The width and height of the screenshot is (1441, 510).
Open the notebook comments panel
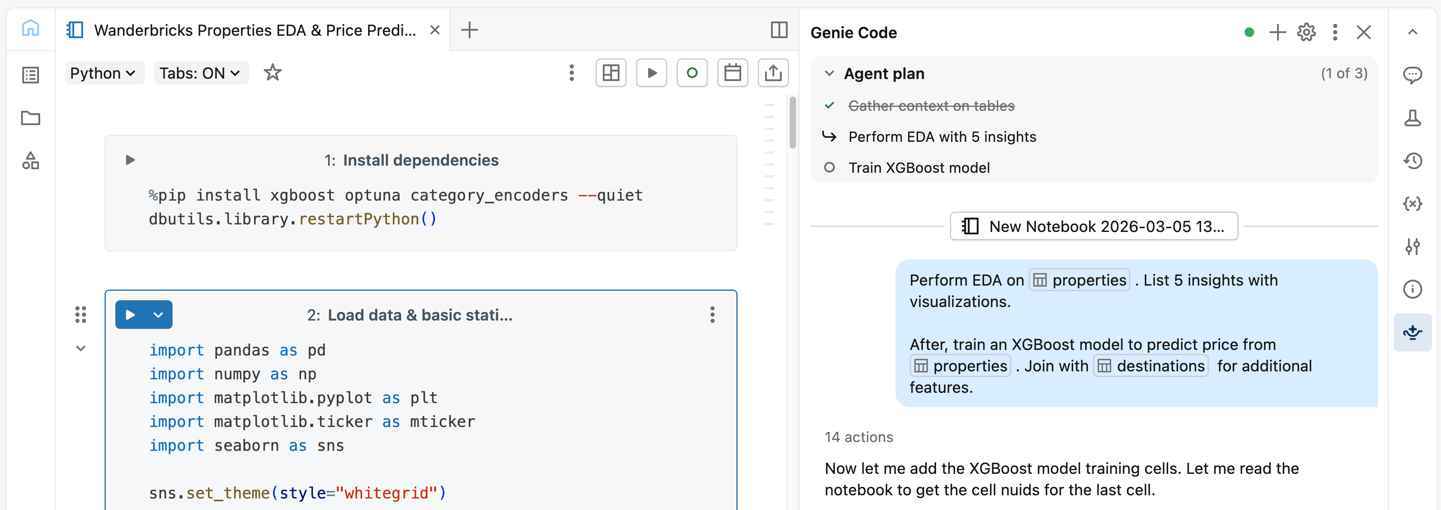1414,74
